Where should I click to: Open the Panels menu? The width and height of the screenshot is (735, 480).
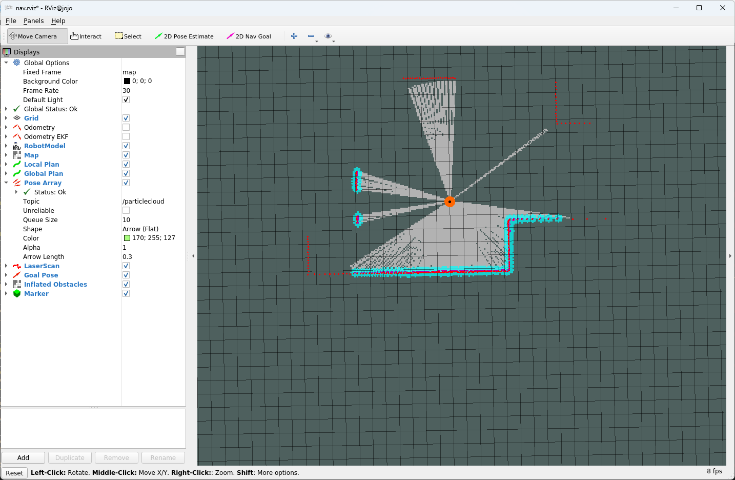click(33, 21)
